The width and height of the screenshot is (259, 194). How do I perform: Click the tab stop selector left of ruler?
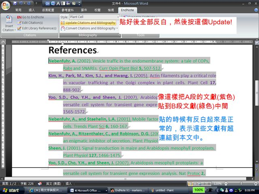(x=3, y=42)
